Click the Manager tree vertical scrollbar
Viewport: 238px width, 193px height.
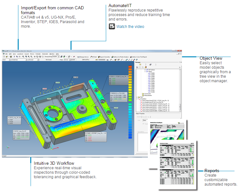click(180, 91)
